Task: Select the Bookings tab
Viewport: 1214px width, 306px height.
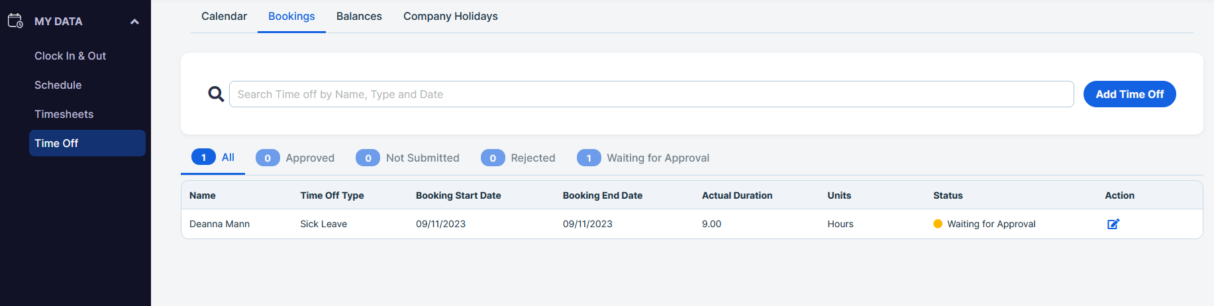Action: pos(291,16)
